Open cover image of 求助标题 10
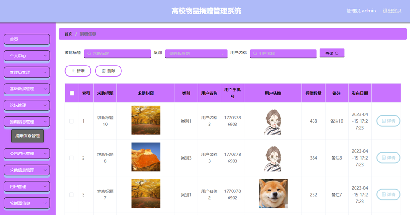This screenshot has width=410, height=215. tap(145, 120)
